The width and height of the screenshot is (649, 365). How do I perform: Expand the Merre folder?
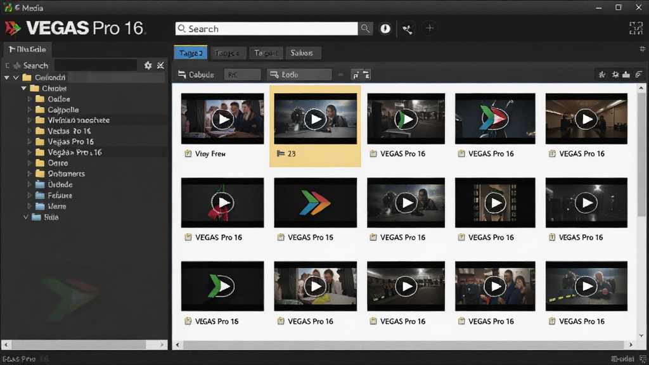29,206
